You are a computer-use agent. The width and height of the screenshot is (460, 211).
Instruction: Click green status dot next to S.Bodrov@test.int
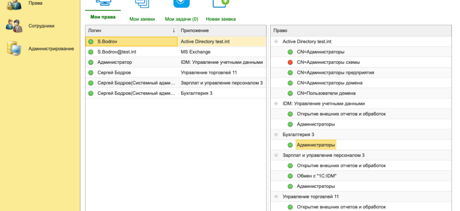tap(91, 52)
